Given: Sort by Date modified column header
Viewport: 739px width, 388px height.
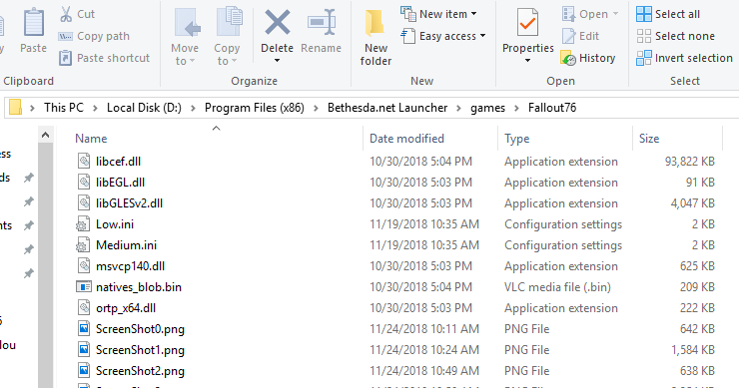Looking at the screenshot, I should point(406,139).
